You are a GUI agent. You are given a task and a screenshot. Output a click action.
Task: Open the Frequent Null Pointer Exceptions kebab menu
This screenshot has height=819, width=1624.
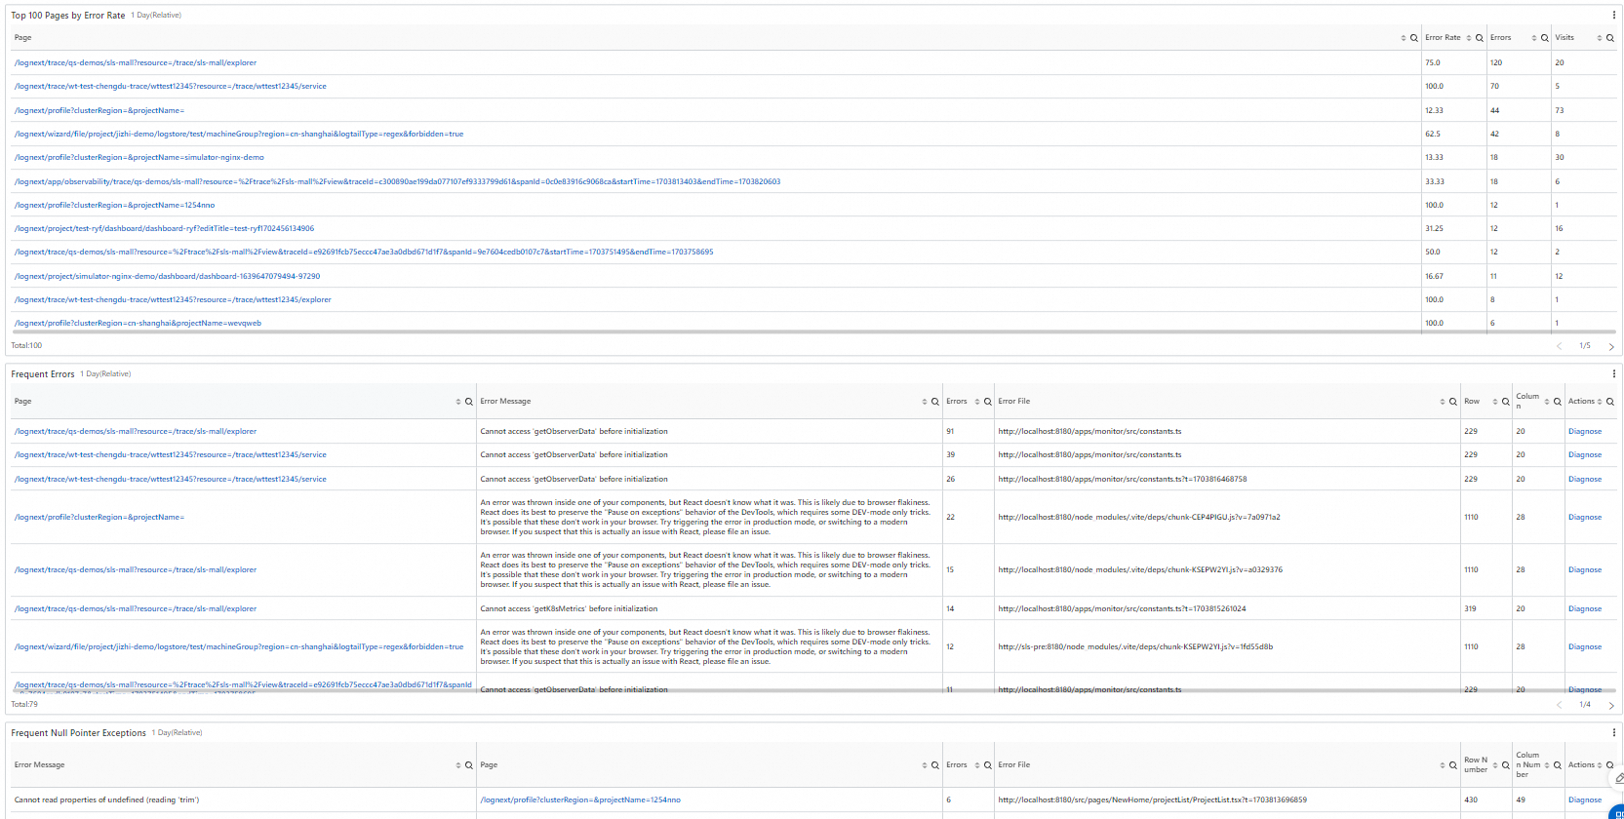click(1613, 732)
